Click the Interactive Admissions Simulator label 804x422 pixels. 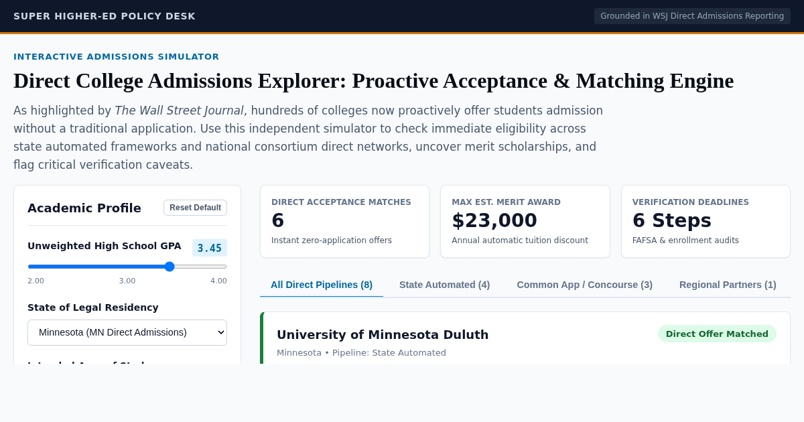point(117,57)
